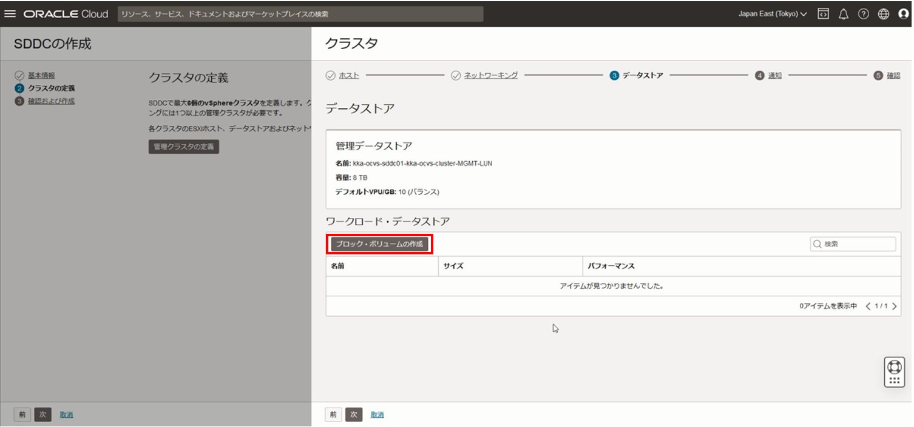Click the Oracle Cloud logo

tap(66, 14)
